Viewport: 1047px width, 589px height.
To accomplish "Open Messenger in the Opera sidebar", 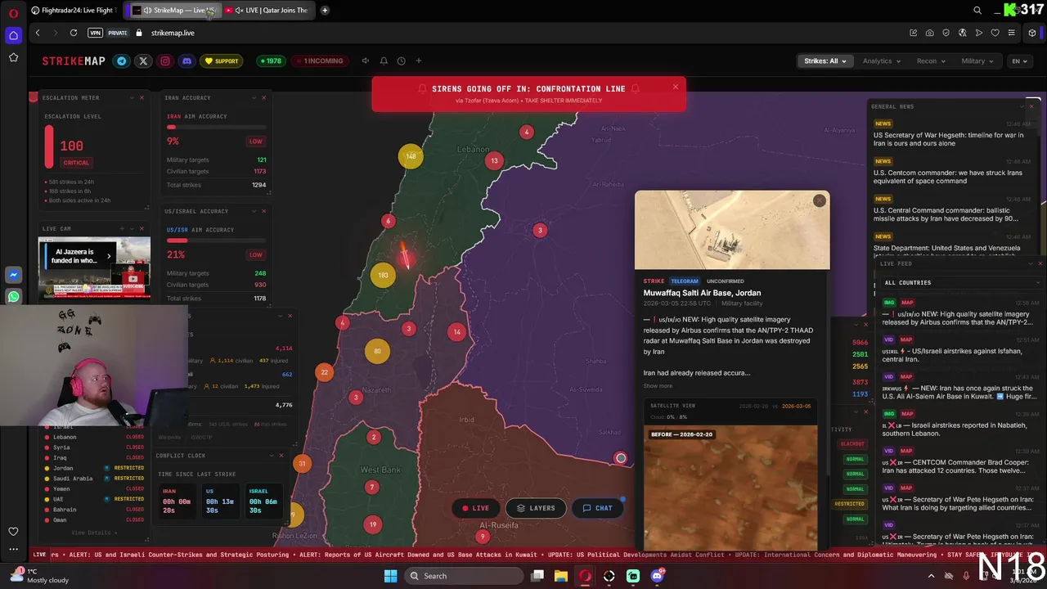I will pos(13,275).
